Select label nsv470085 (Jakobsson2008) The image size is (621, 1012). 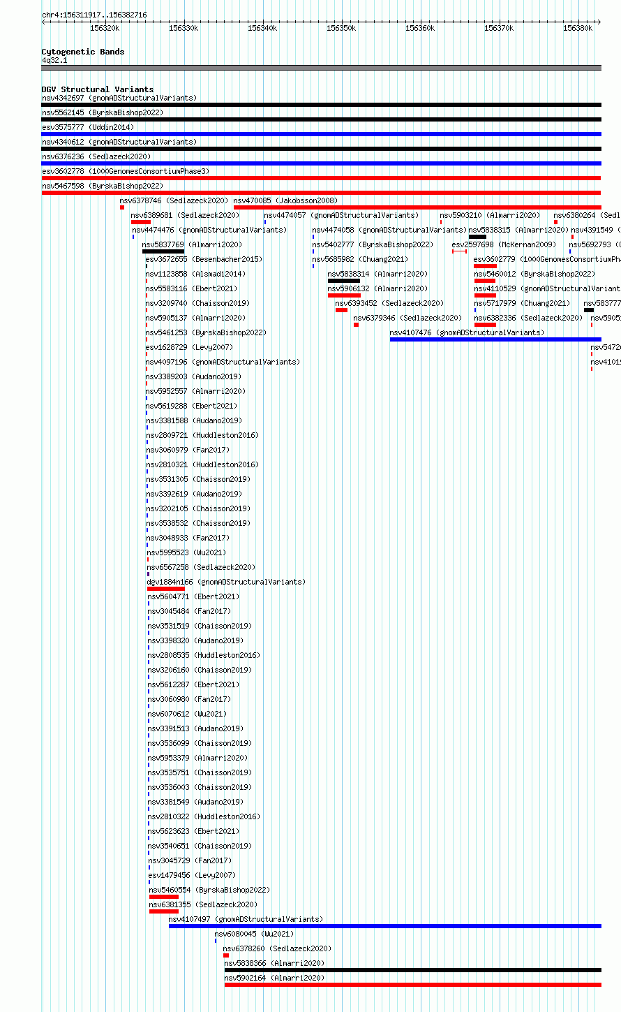[x=285, y=200]
